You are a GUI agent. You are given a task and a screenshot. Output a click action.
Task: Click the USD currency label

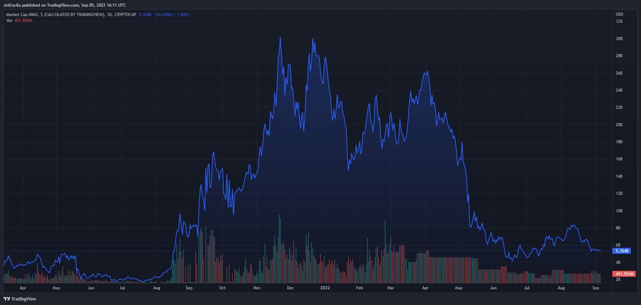pyautogui.click(x=619, y=14)
